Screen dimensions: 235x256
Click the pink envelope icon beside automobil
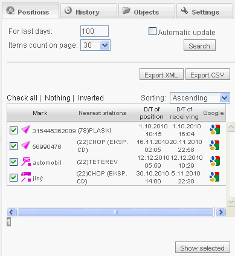(26, 162)
